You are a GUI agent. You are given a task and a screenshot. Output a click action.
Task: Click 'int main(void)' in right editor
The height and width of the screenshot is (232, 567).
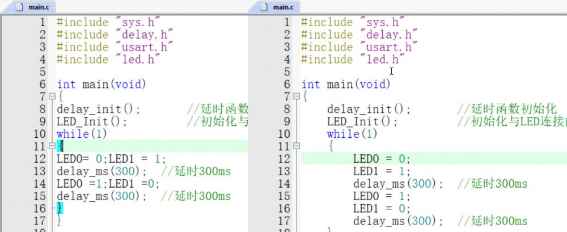346,85
